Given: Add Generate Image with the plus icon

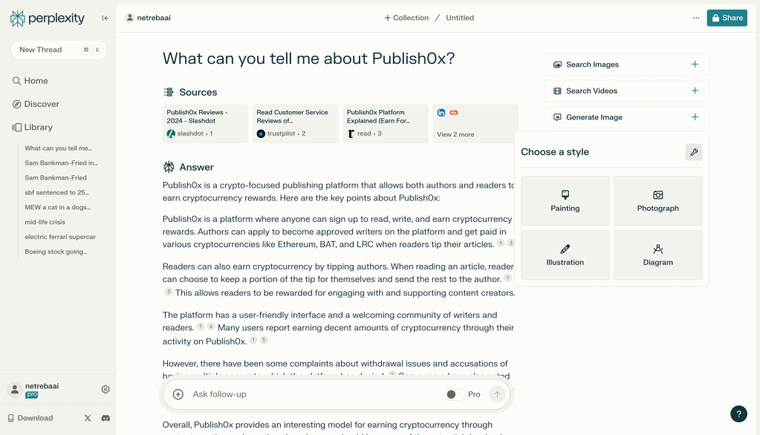Looking at the screenshot, I should pyautogui.click(x=694, y=117).
